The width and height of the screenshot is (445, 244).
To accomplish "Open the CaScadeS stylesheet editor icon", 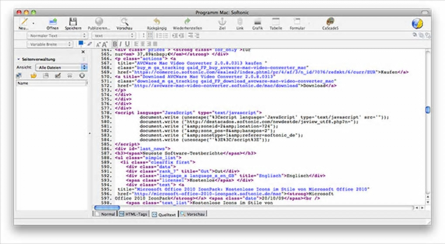I will point(330,21).
